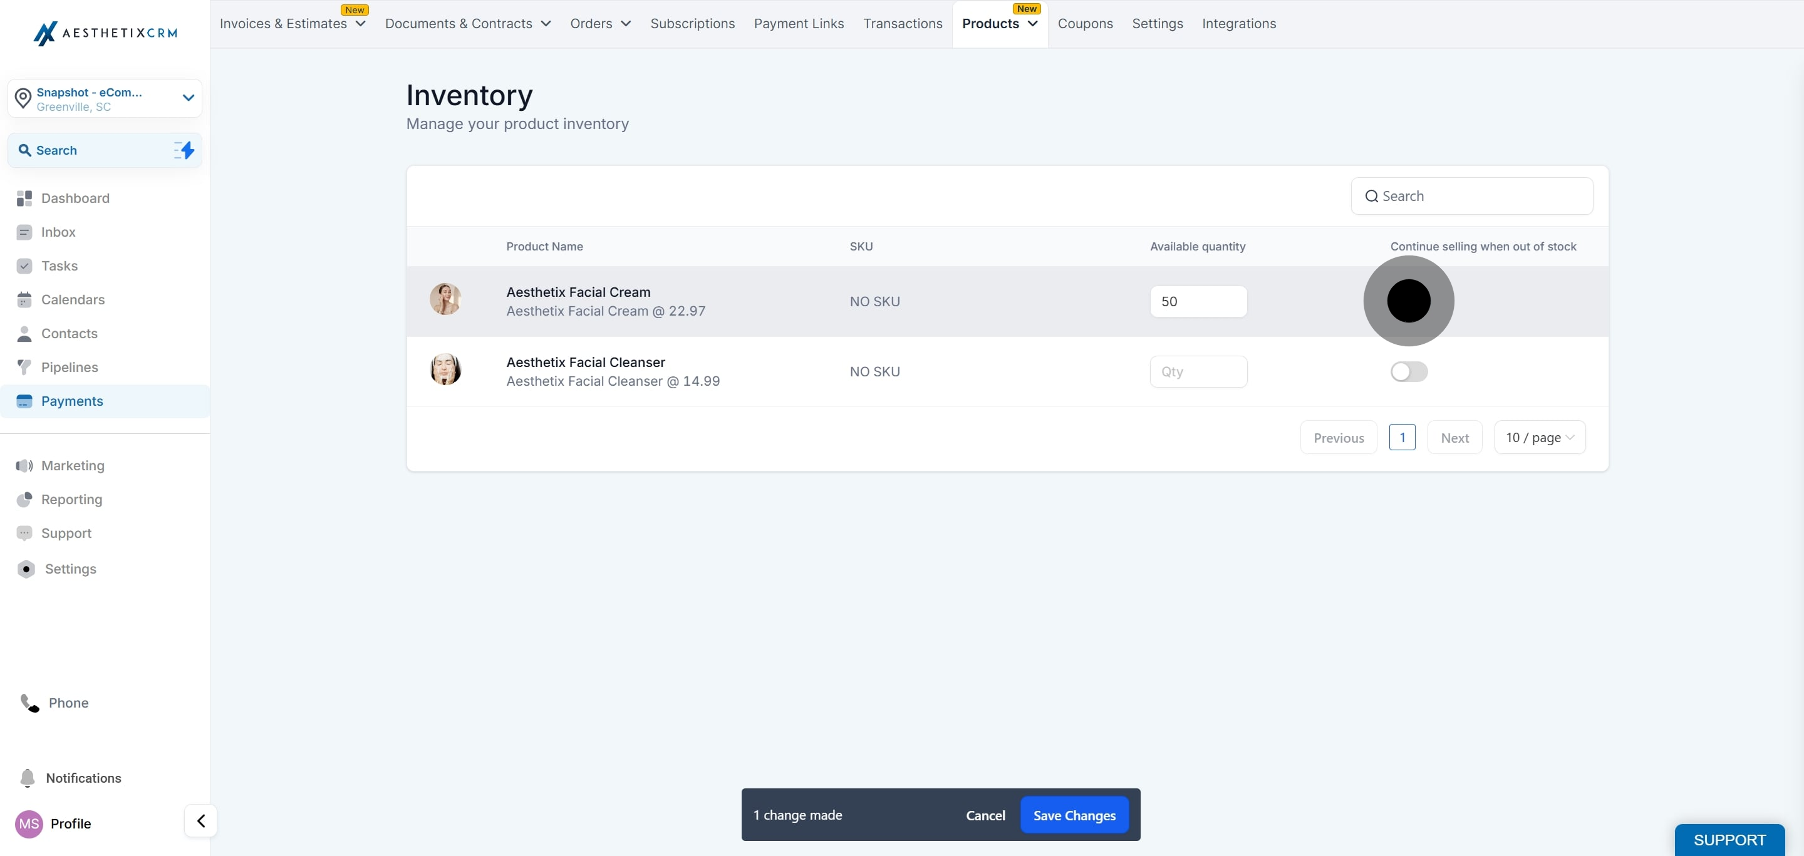This screenshot has height=856, width=1804.
Task: Expand the Products dropdown menu
Action: click(x=1000, y=24)
